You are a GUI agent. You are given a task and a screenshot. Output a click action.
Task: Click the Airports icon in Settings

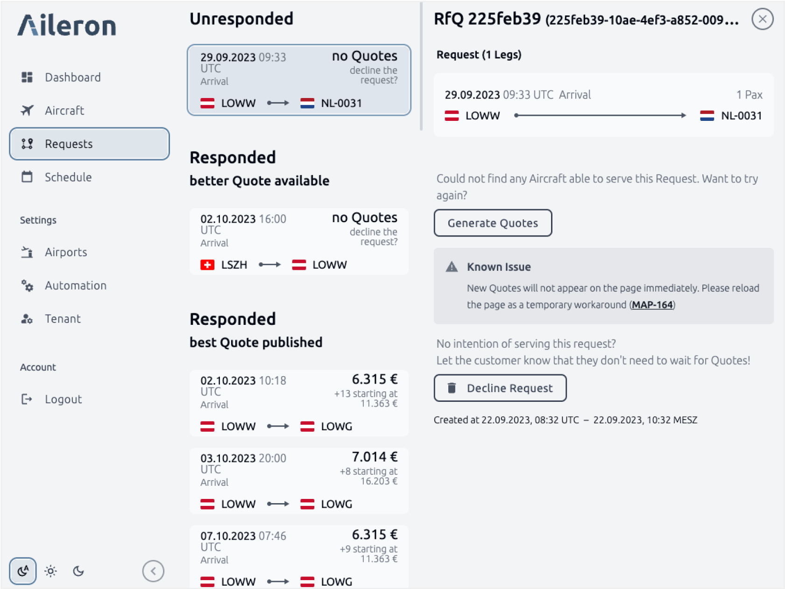27,252
